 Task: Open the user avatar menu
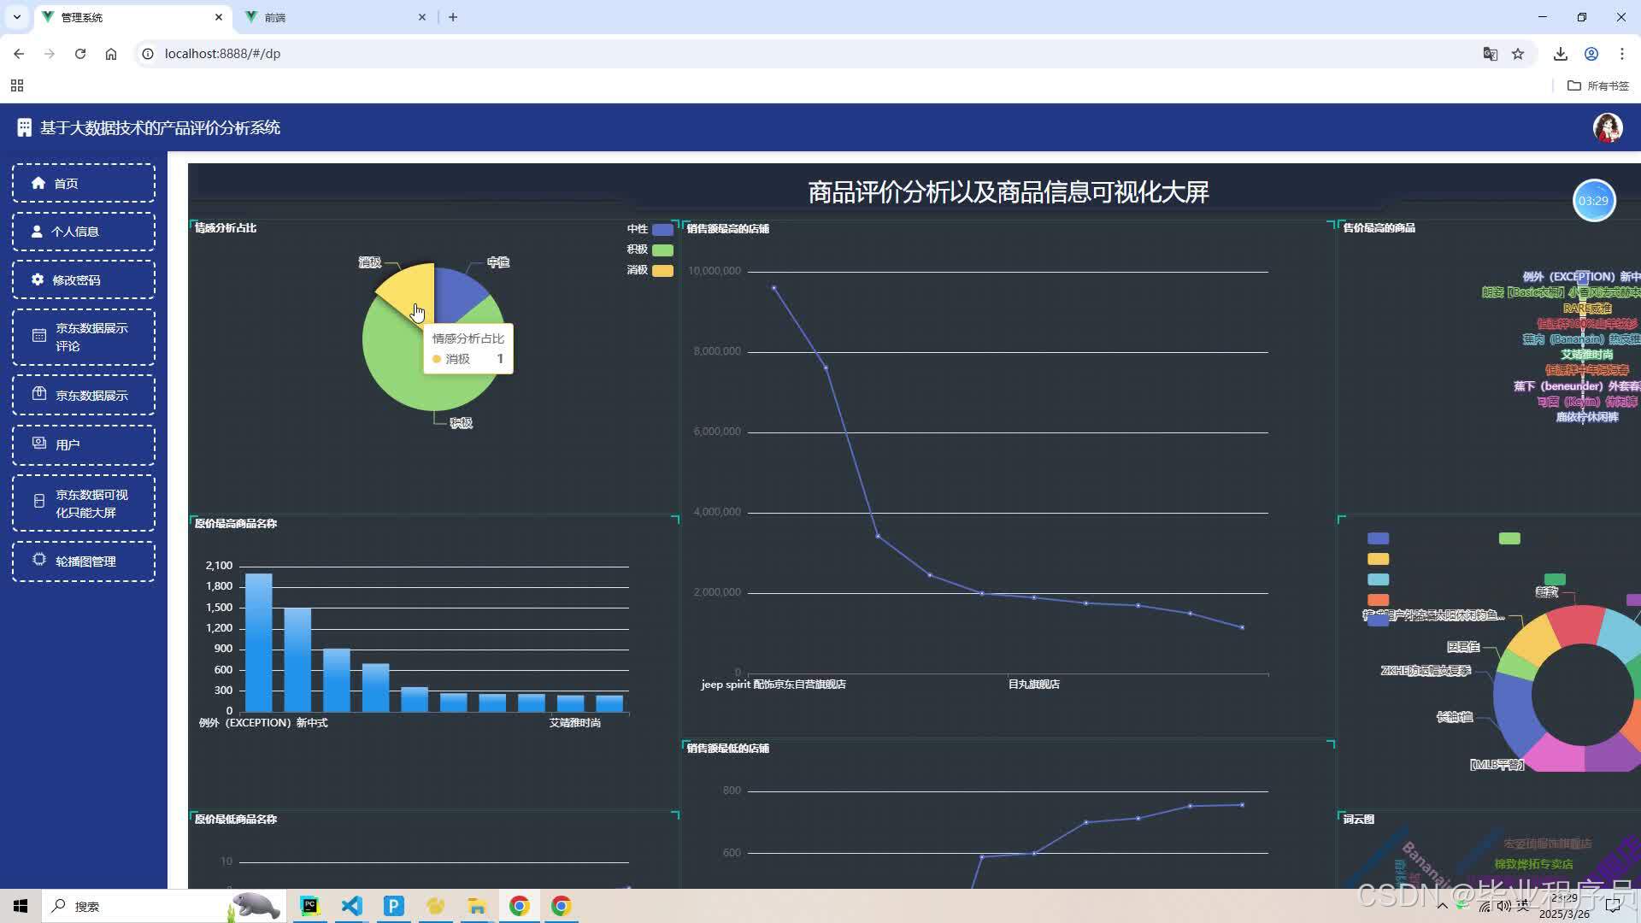click(x=1608, y=127)
